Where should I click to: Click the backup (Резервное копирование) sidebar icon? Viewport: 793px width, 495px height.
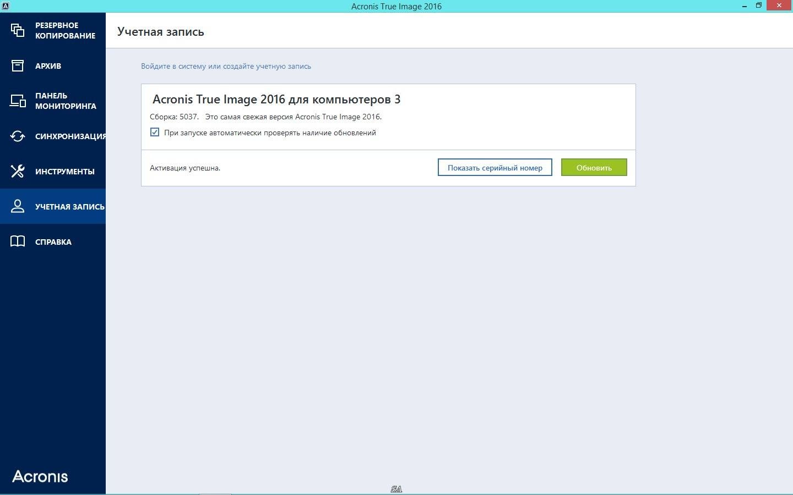pyautogui.click(x=18, y=30)
